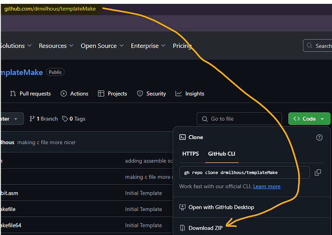Click the tag icon next to 0 Tags
Image resolution: width=332 pixels, height=235 pixels.
coord(65,119)
